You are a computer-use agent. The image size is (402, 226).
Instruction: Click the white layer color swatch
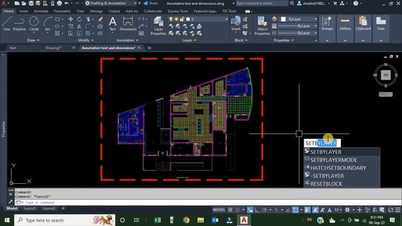188,19
